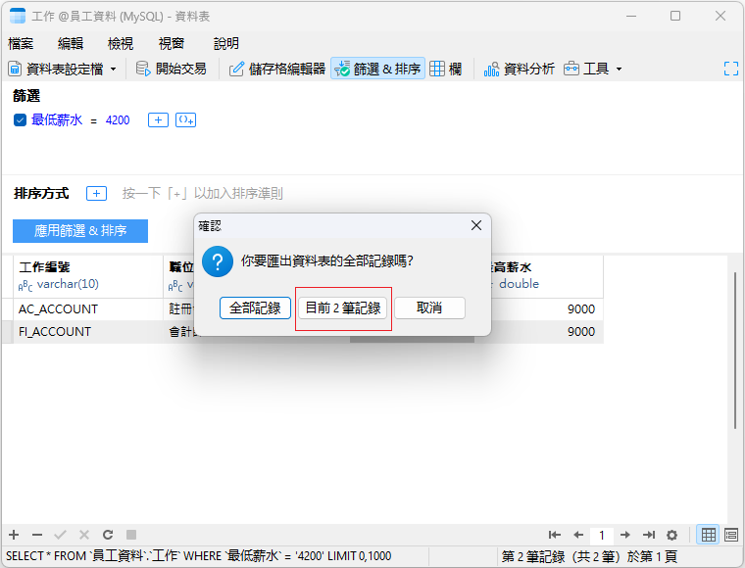Toggle the 篩選 & 排序 toolbar button
Image resolution: width=745 pixels, height=568 pixels.
[x=378, y=69]
